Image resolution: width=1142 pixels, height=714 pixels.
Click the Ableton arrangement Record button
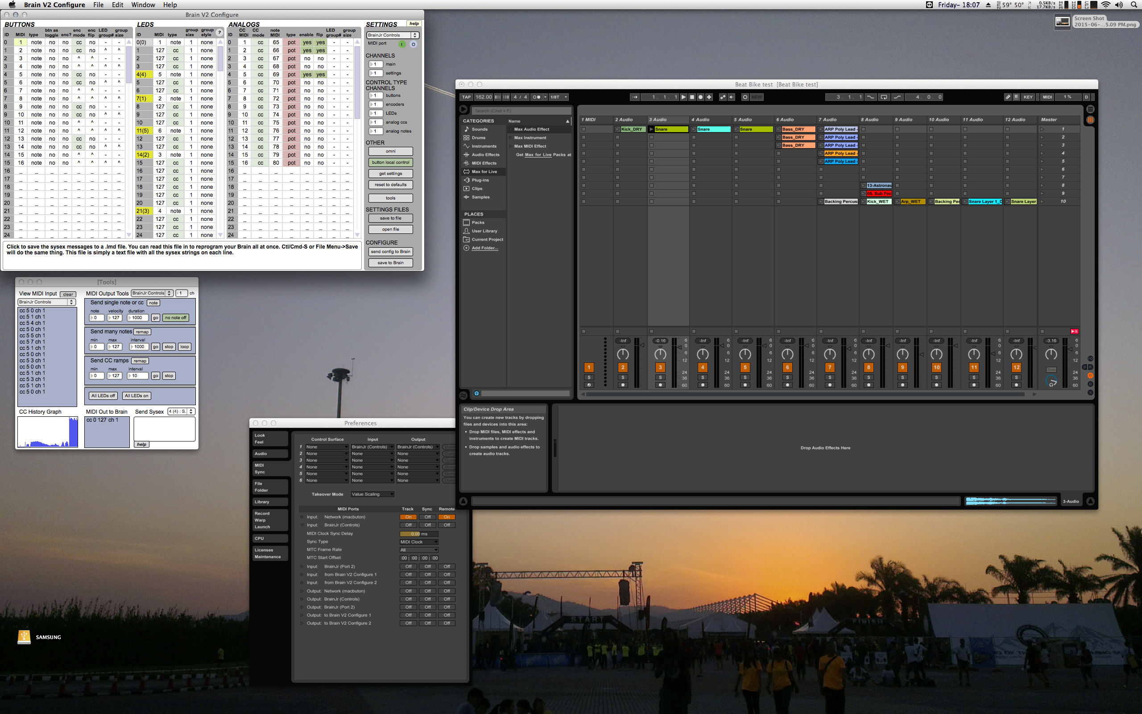pyautogui.click(x=700, y=97)
